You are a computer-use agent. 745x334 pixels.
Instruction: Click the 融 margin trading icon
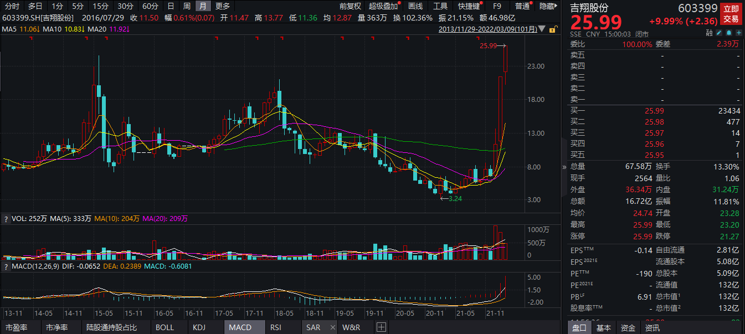point(709,33)
